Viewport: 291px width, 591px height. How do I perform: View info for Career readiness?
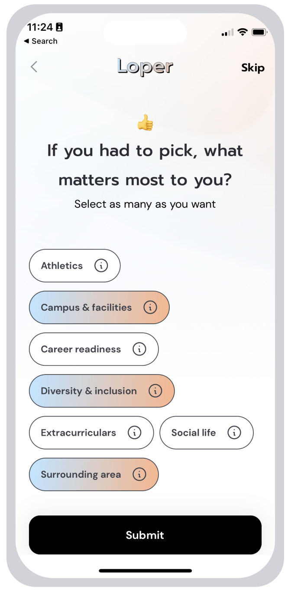[139, 349]
